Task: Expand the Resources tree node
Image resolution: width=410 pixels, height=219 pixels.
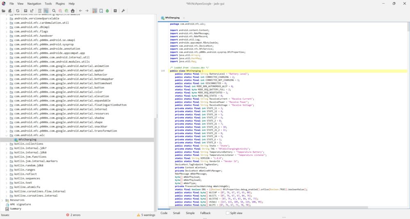Action: point(2,200)
